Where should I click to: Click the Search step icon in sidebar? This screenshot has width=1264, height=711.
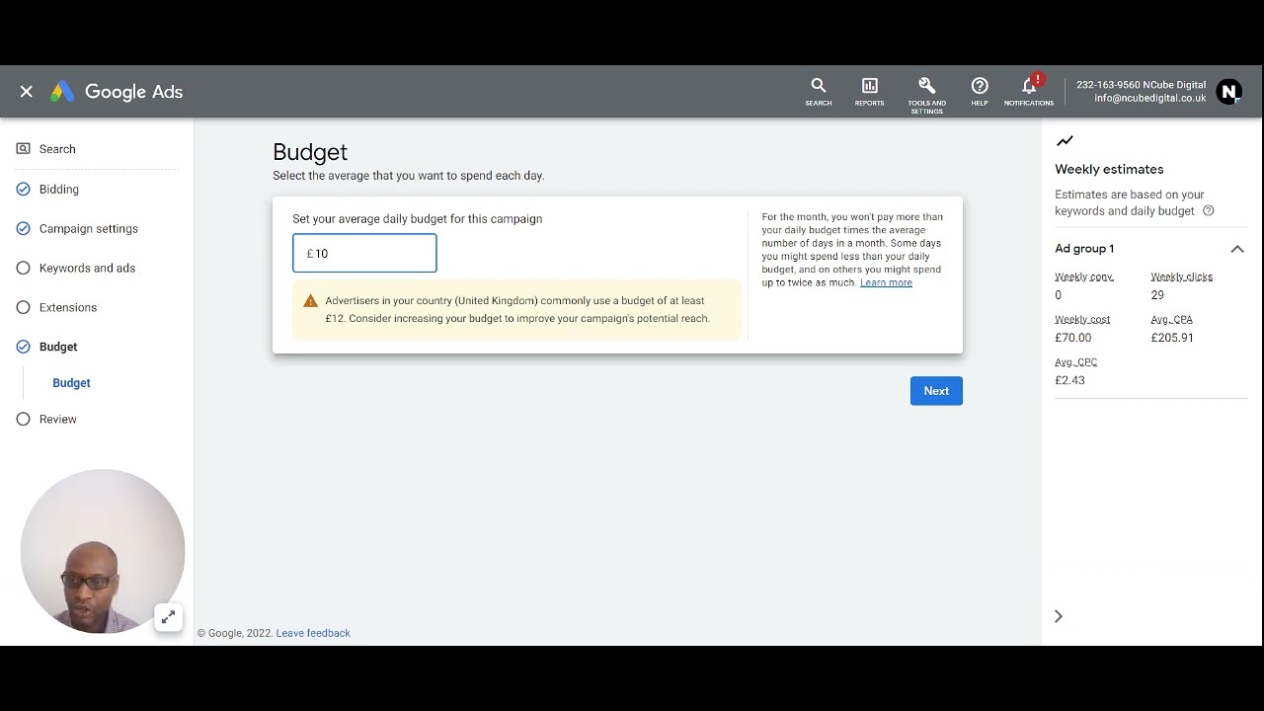point(23,149)
